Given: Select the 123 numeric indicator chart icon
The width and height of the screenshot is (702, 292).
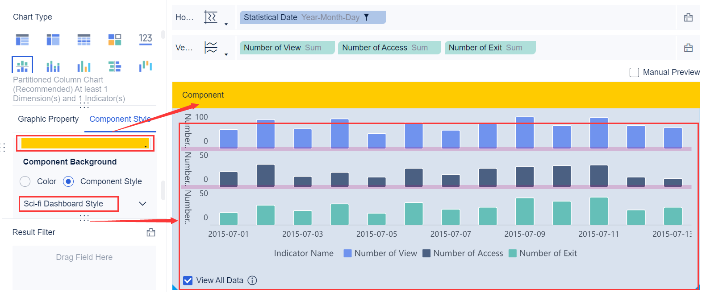Looking at the screenshot, I should tap(146, 39).
